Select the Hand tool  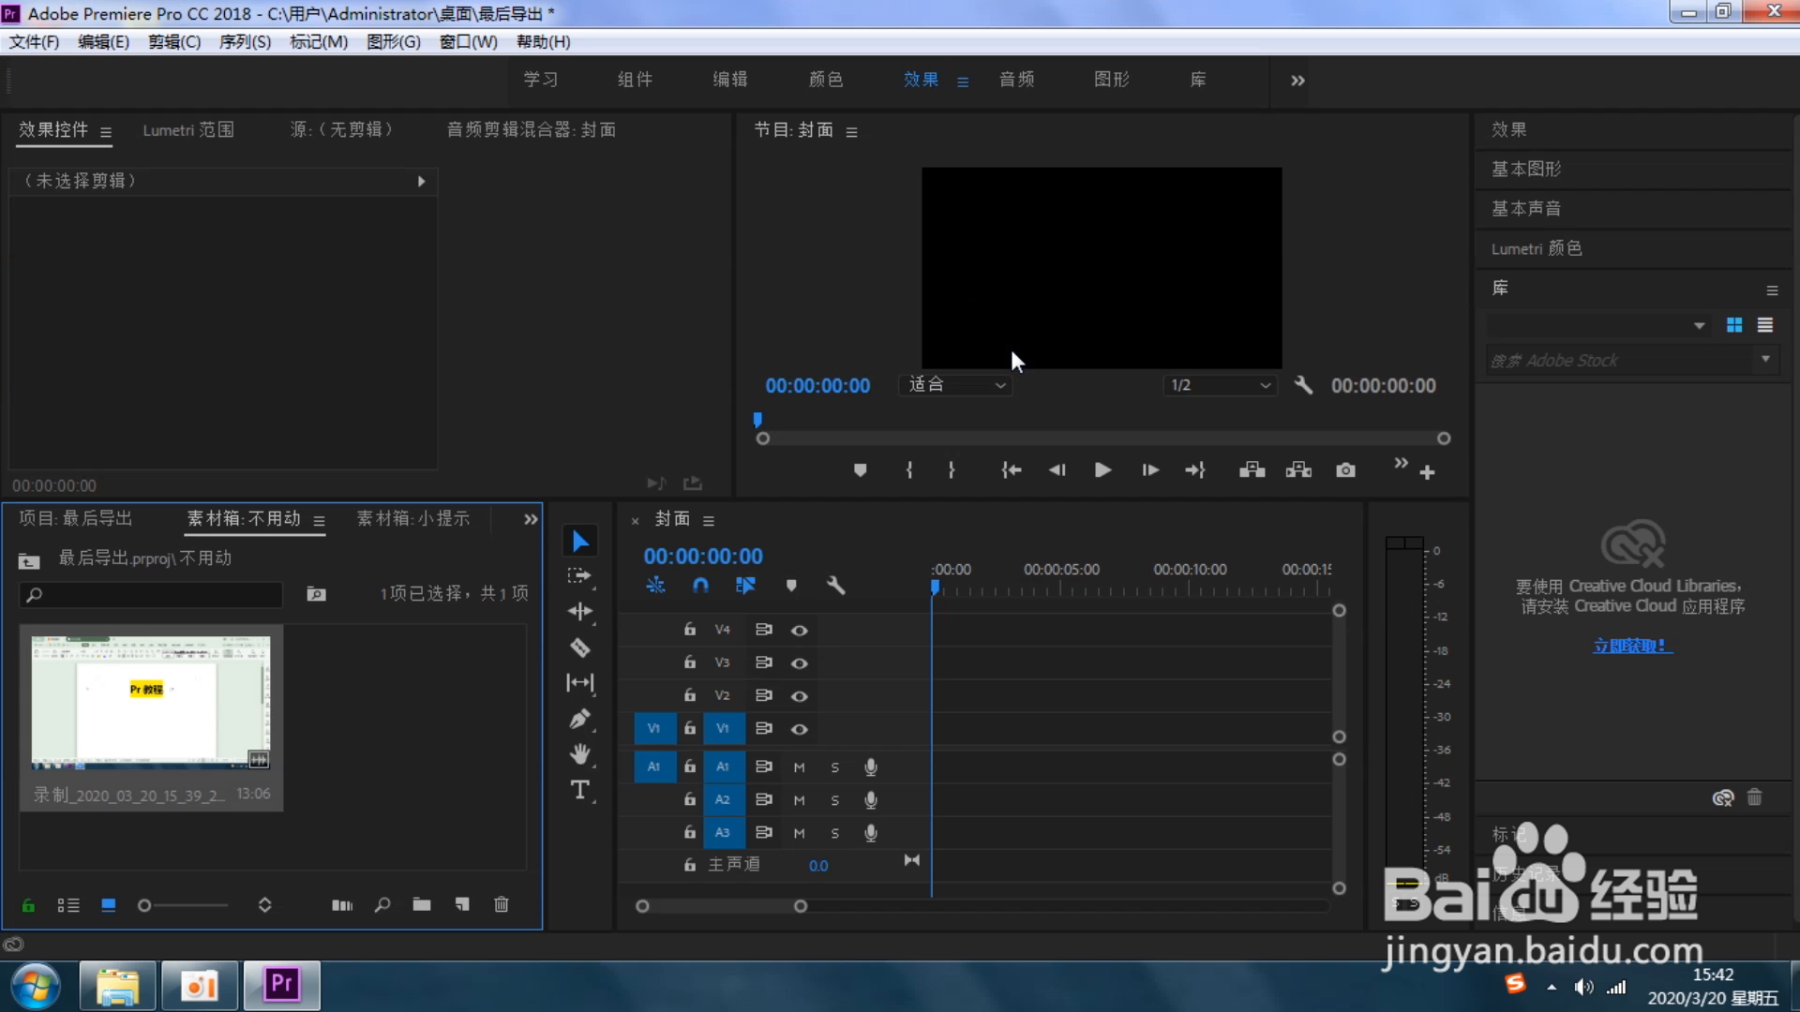(579, 754)
